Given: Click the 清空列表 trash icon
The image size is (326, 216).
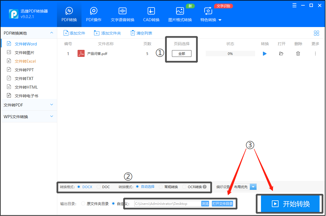Looking at the screenshot, I should click(133, 33).
